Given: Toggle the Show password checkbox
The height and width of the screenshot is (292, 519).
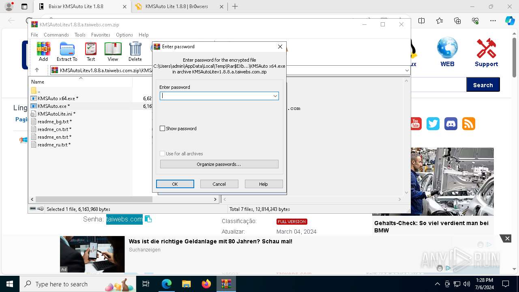Looking at the screenshot, I should pos(163,129).
